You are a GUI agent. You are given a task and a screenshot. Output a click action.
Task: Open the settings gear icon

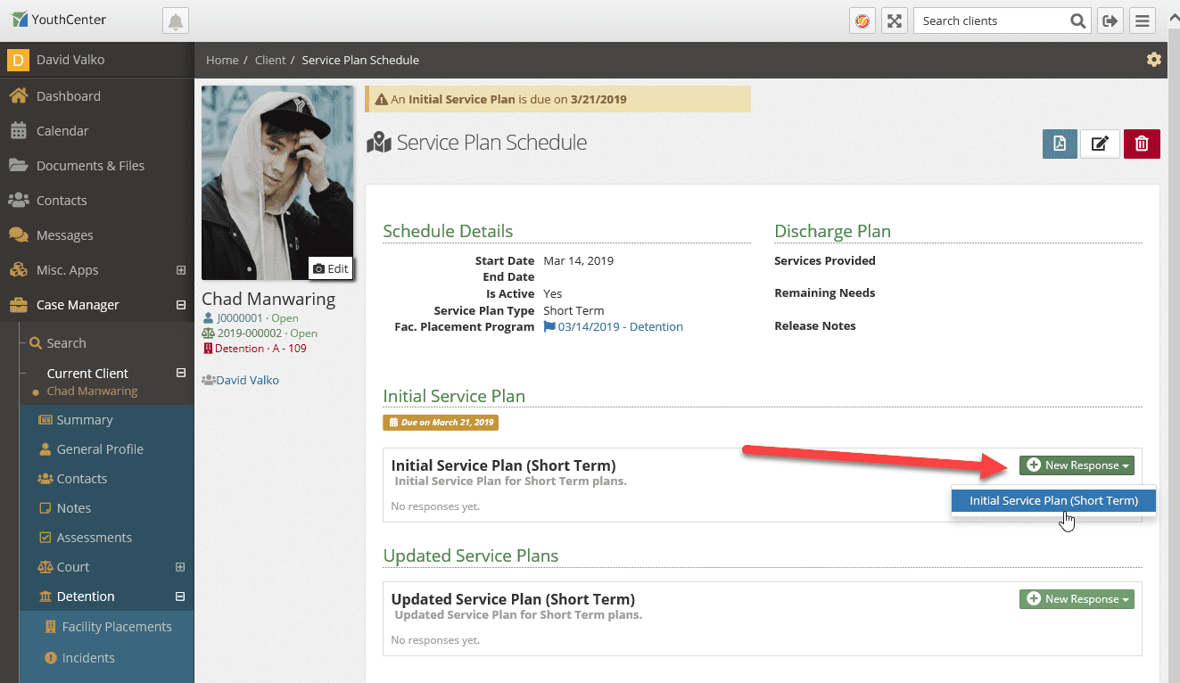(x=1153, y=59)
